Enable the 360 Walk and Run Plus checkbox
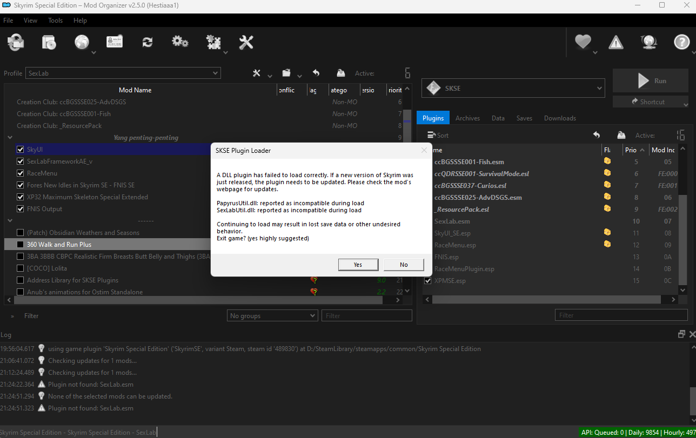Viewport: 696px width, 438px height. click(21, 244)
